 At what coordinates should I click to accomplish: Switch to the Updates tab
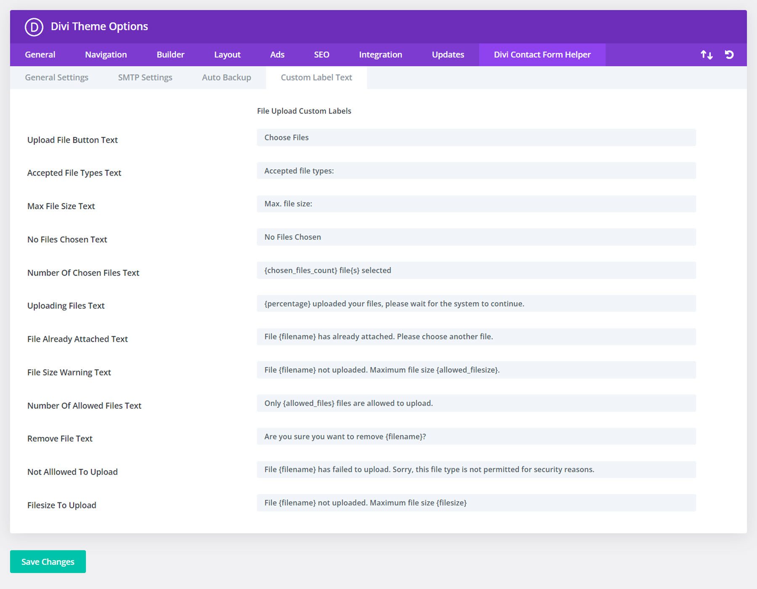pyautogui.click(x=447, y=54)
